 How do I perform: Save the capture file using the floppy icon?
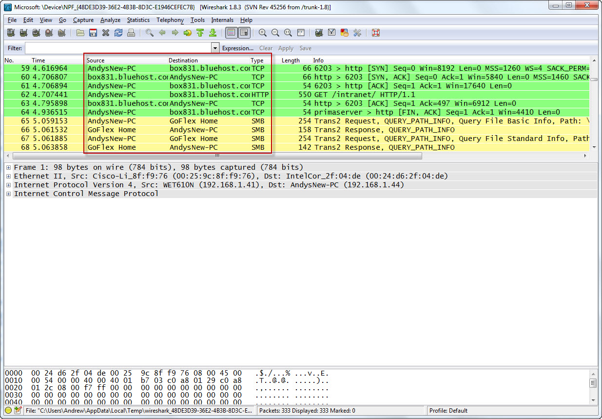pyautogui.click(x=93, y=33)
